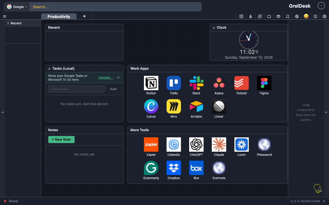329x205 pixels.
Task: Click the date Sunday, September 13, 2026
Action: click(249, 57)
